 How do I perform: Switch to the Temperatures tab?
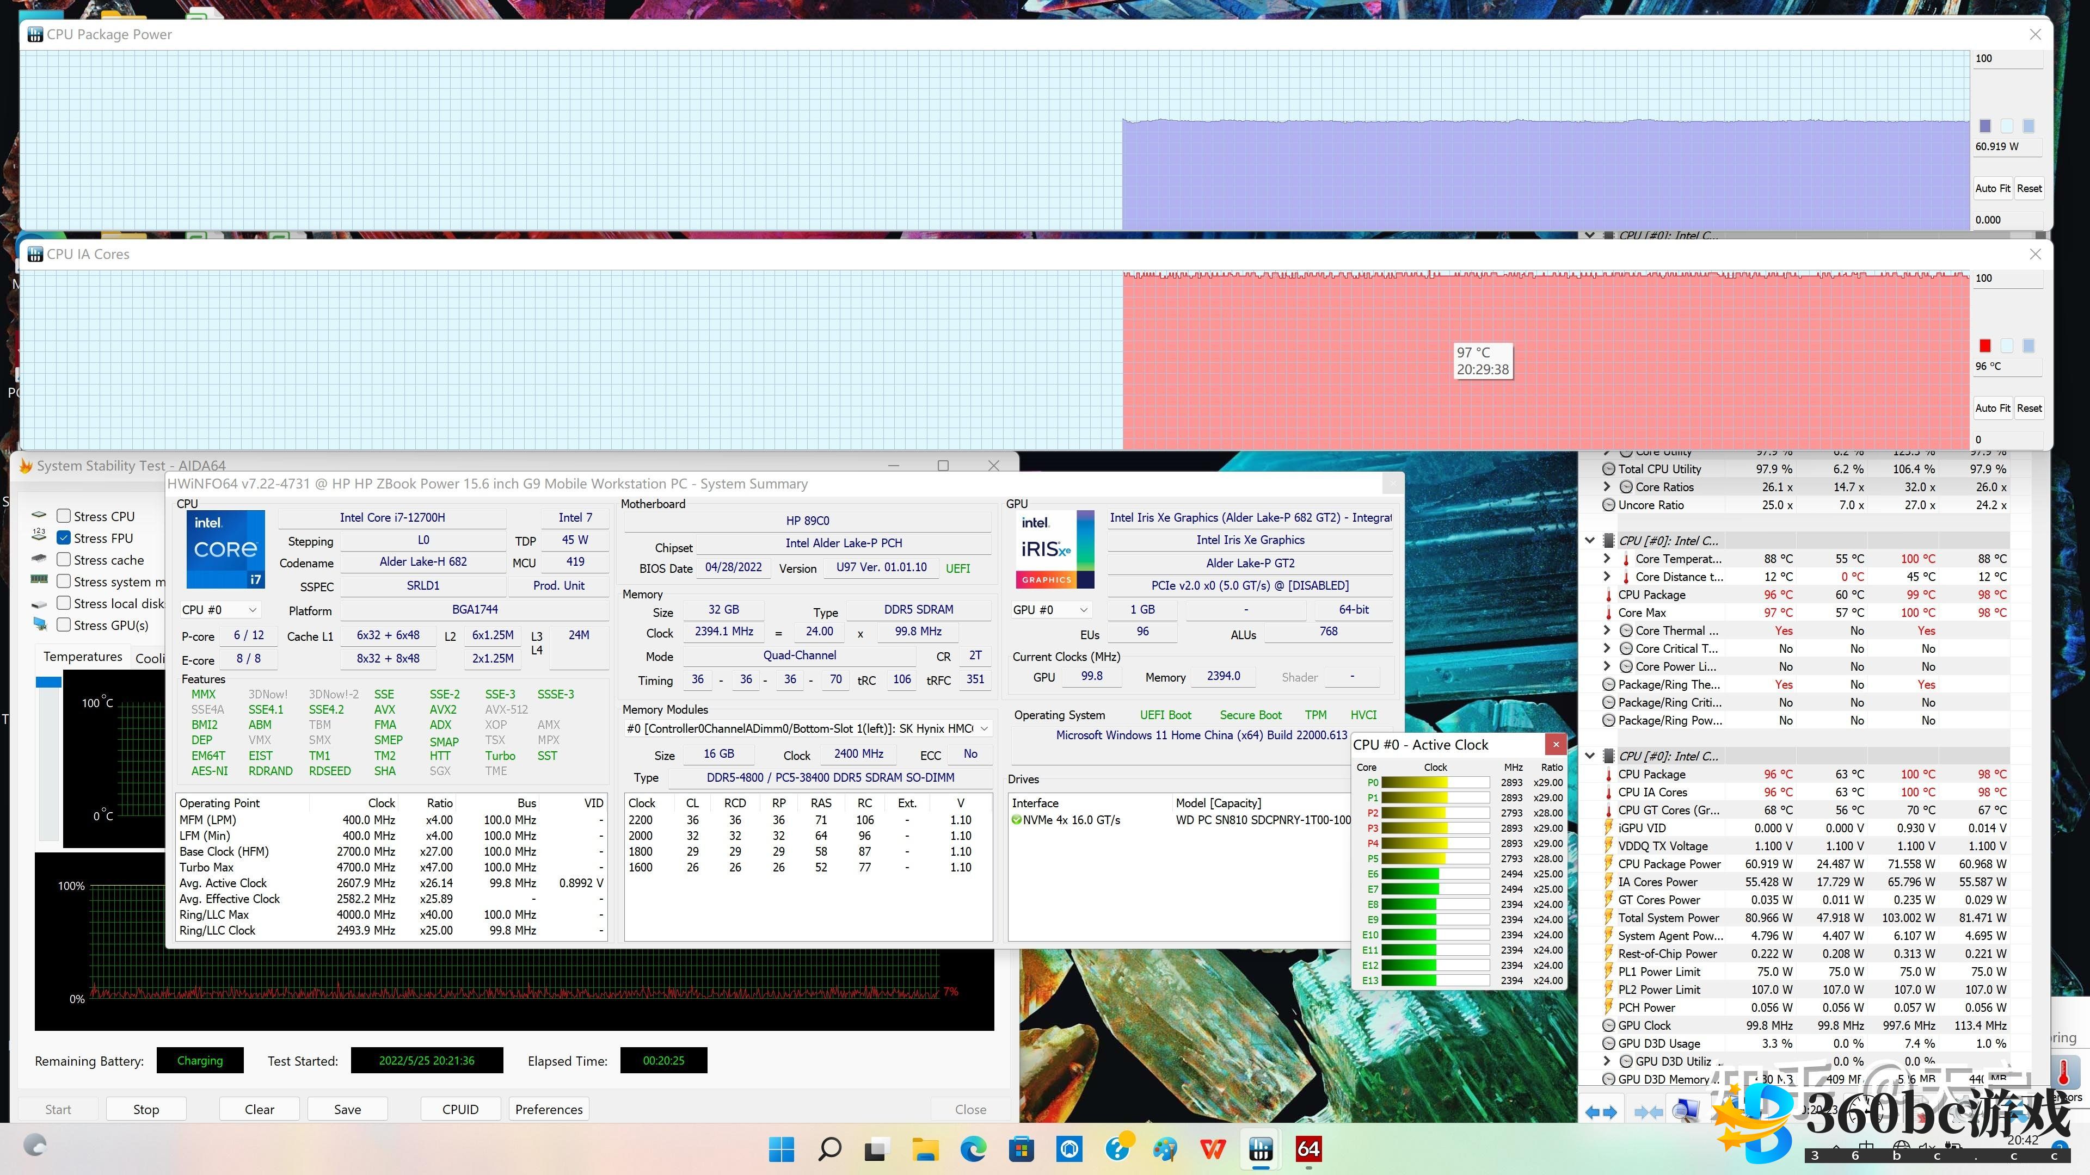coord(83,657)
